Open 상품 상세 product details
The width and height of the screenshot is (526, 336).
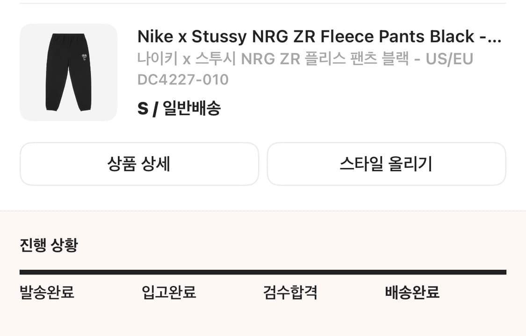(x=139, y=164)
